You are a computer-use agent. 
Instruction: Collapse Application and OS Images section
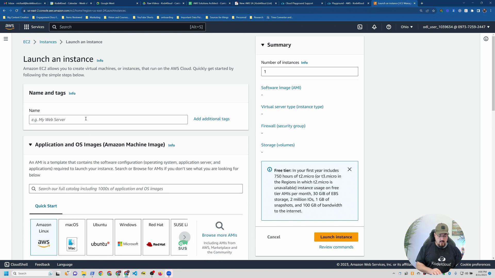click(x=30, y=145)
